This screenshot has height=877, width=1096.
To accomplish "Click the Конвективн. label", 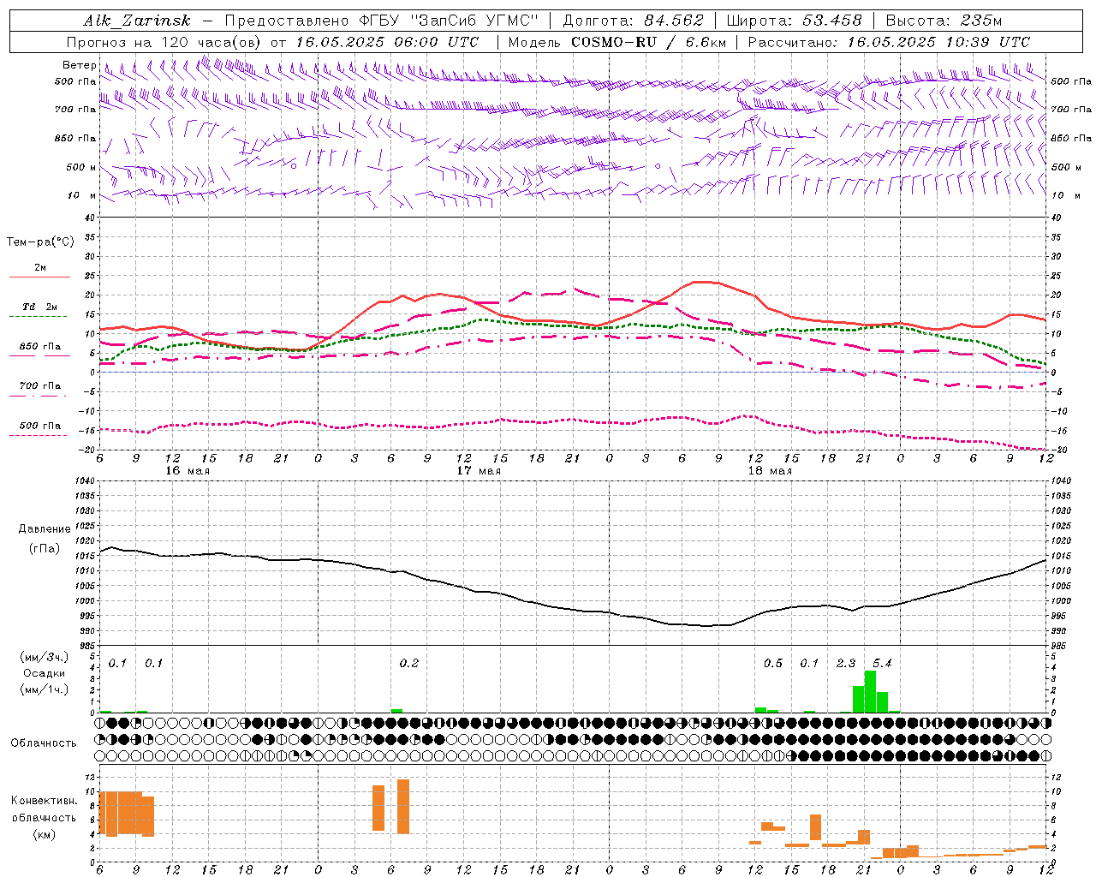I will coord(45,801).
